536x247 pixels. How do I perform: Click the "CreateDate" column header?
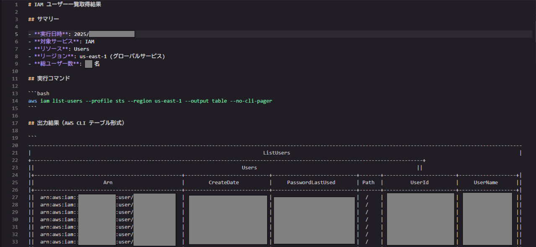[224, 183]
